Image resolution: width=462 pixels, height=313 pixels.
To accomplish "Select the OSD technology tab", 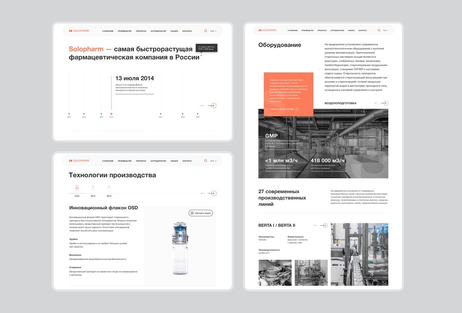I will pyautogui.click(x=77, y=191).
